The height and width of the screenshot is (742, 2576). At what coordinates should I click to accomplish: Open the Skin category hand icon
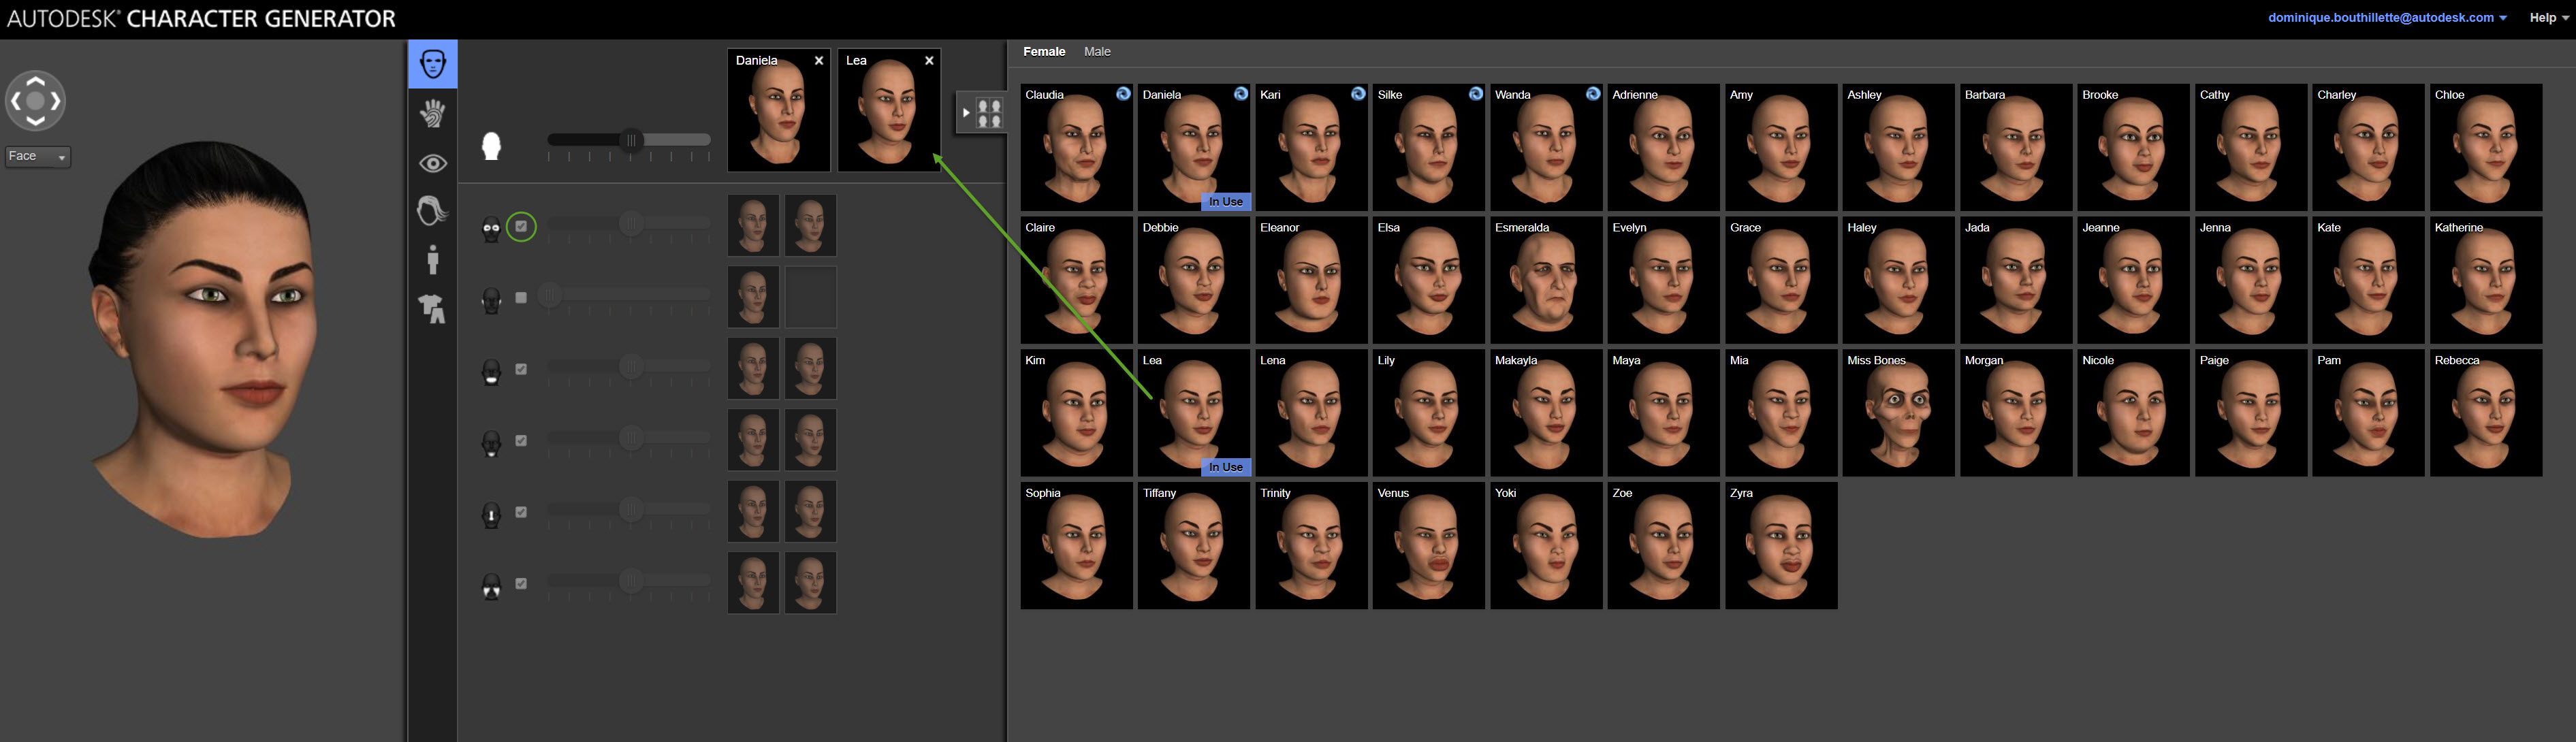click(x=433, y=113)
